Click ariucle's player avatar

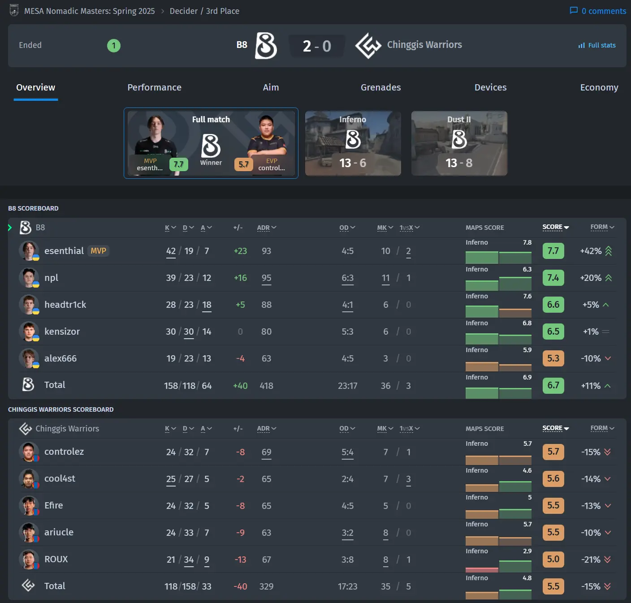[29, 533]
